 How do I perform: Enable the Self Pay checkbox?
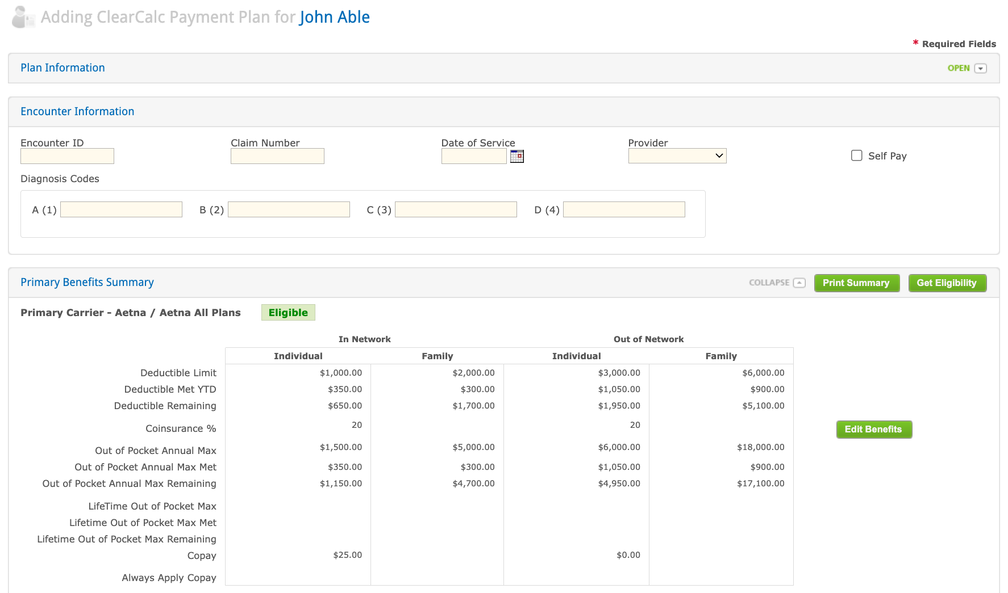[x=856, y=155]
